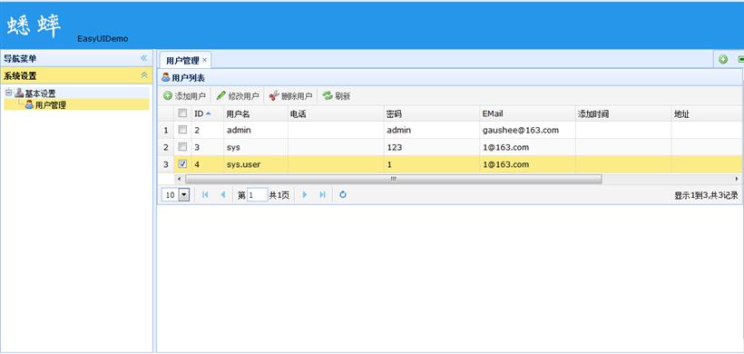Click the 添加时间 column header
Viewport: 744px width, 354px height.
(623, 113)
